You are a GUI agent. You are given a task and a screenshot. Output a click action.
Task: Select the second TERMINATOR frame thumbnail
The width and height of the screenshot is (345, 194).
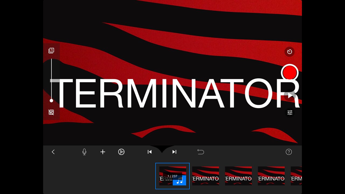[x=205, y=176]
